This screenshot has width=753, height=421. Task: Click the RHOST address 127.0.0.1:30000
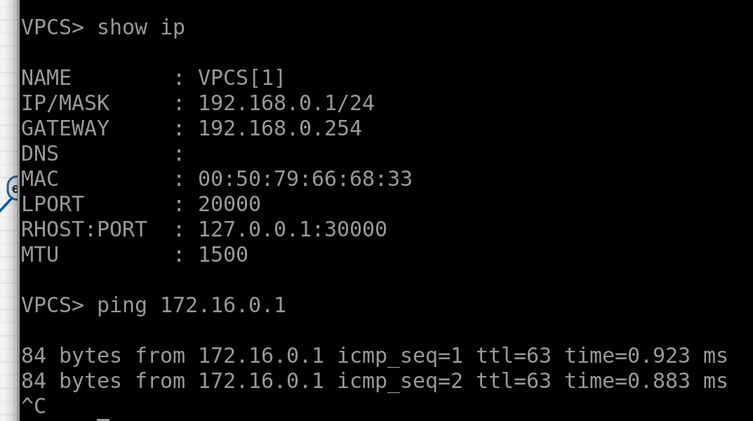pyautogui.click(x=293, y=229)
